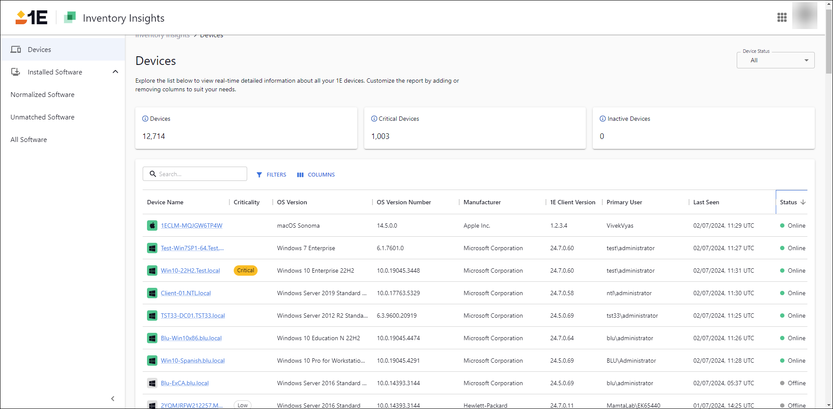Open the Client-01.NTL.local device link
The height and width of the screenshot is (409, 833).
[x=186, y=293]
